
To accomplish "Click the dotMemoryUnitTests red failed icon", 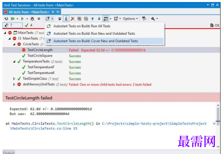I will tap(19, 84).
